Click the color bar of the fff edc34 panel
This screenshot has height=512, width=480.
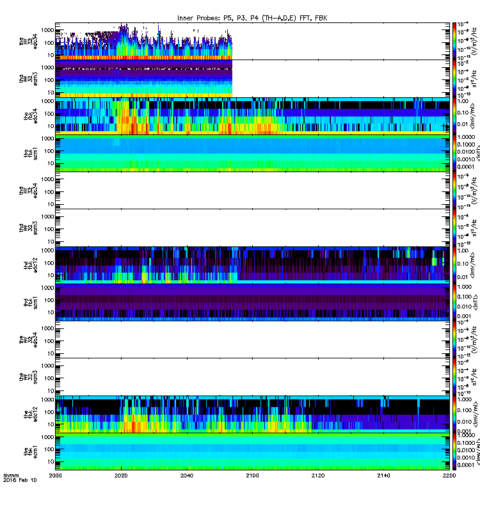pos(454,340)
